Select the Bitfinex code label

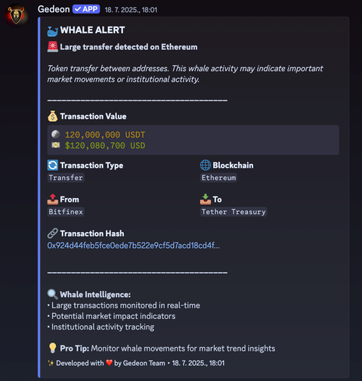coord(66,212)
